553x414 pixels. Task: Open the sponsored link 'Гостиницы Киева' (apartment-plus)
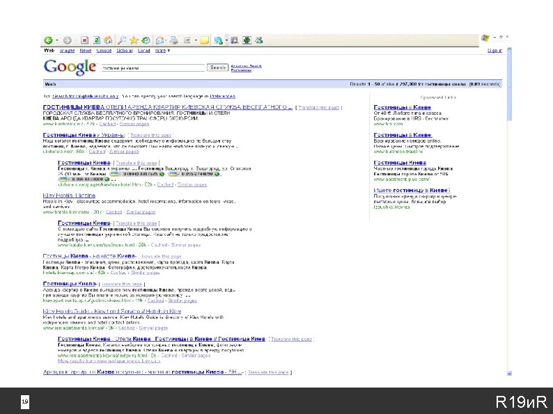400,162
